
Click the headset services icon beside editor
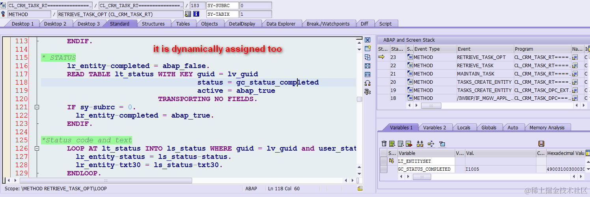pos(368,83)
